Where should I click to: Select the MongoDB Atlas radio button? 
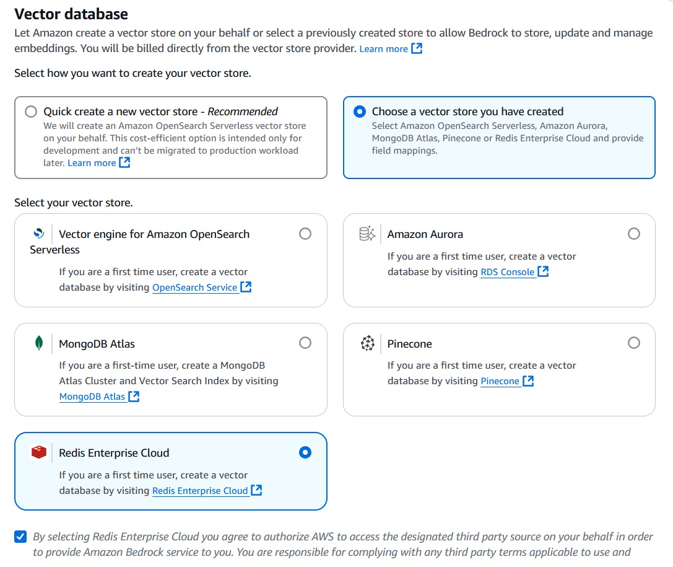click(305, 342)
